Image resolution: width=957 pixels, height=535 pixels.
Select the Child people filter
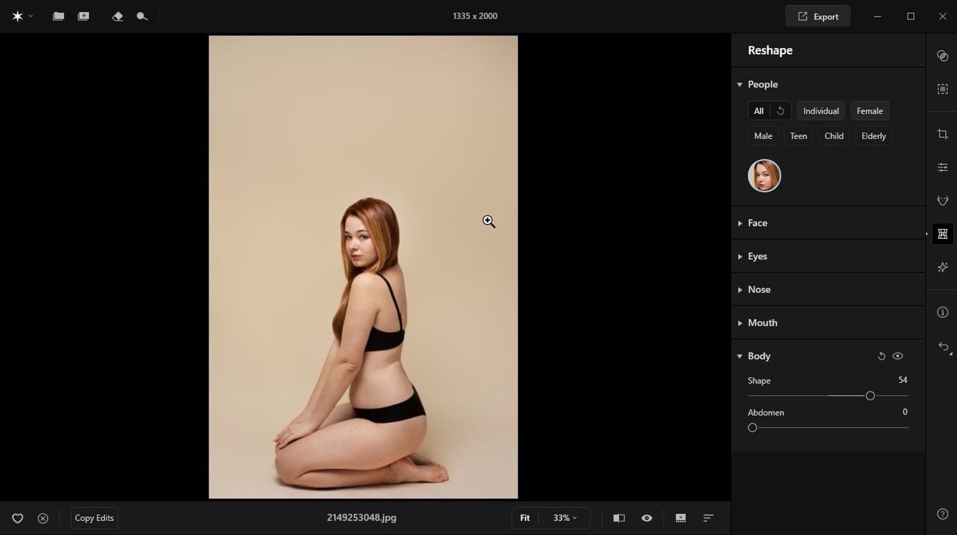833,136
